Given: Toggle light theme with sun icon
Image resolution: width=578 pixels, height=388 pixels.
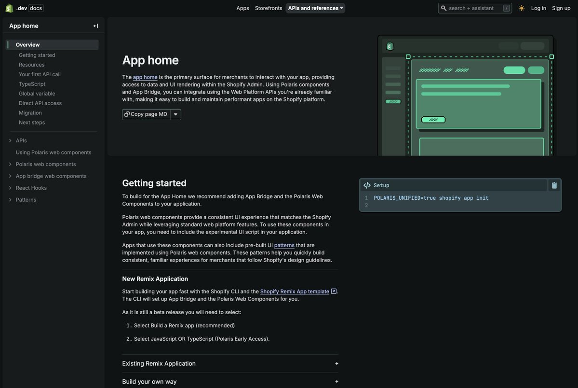Looking at the screenshot, I should 521,8.
